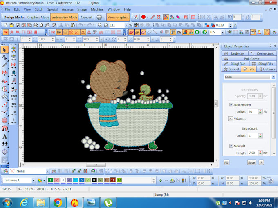The width and height of the screenshot is (278, 208).
Task: Toggle the AutoSplit checkbox
Action: point(231,146)
